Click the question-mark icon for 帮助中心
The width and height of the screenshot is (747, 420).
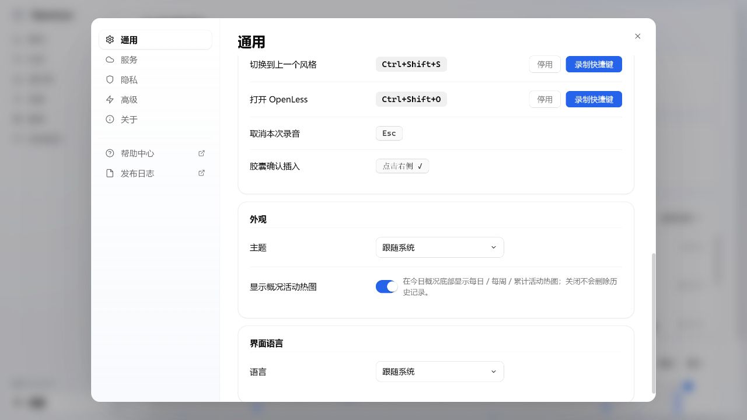pos(110,153)
